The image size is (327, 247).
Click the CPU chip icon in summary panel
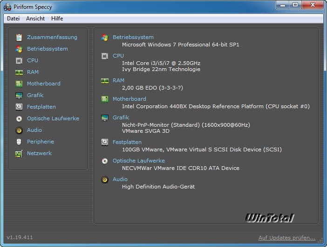tap(105, 56)
